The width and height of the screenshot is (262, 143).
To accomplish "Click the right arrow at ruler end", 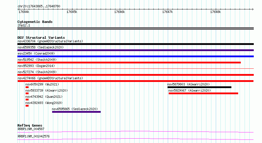I will click(253, 9).
